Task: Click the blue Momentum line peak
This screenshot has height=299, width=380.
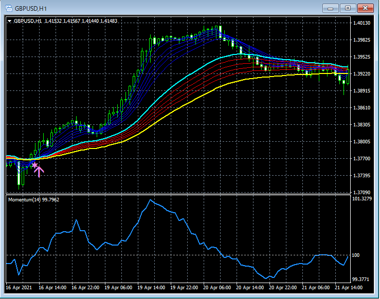Action: [150, 200]
